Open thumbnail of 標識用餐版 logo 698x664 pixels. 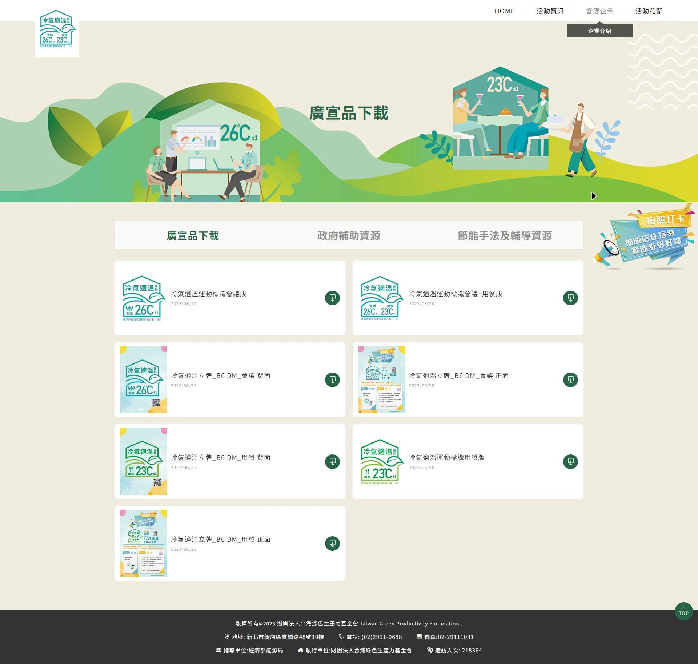(382, 462)
